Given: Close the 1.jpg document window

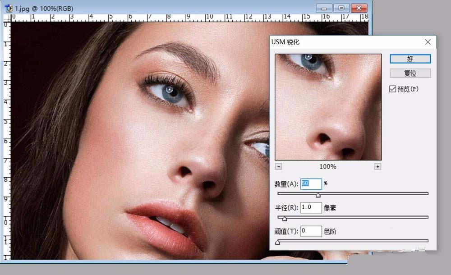Looking at the screenshot, I should pos(359,8).
